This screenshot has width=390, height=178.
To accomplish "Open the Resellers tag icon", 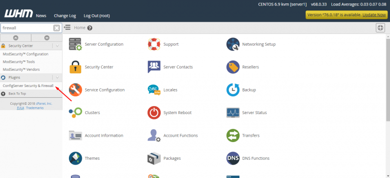I will [x=233, y=67].
